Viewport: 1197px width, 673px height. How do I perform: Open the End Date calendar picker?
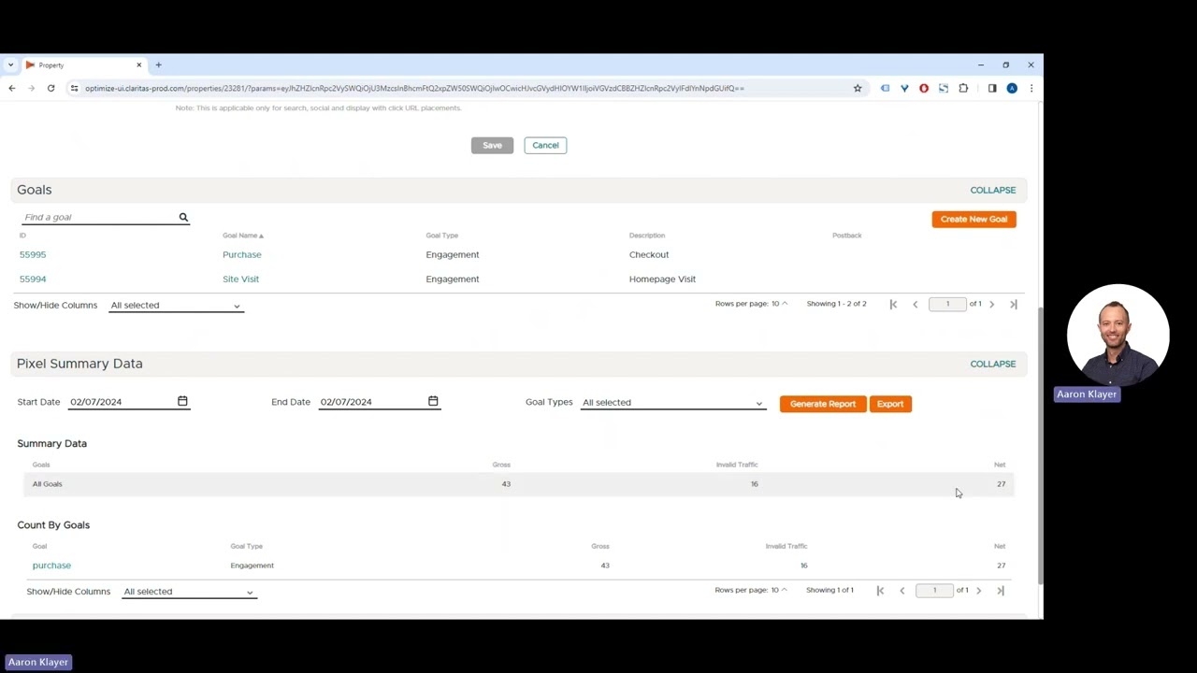[433, 401]
